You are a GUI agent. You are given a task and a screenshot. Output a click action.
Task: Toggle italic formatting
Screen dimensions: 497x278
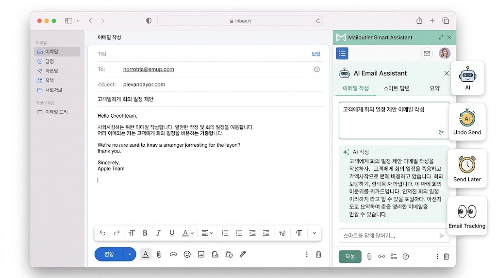pyautogui.click(x=158, y=233)
